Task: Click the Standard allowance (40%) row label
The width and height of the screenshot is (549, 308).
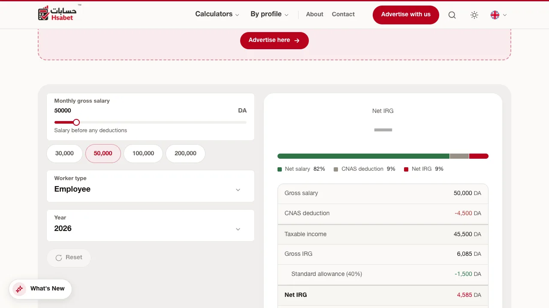Action: pos(326,274)
